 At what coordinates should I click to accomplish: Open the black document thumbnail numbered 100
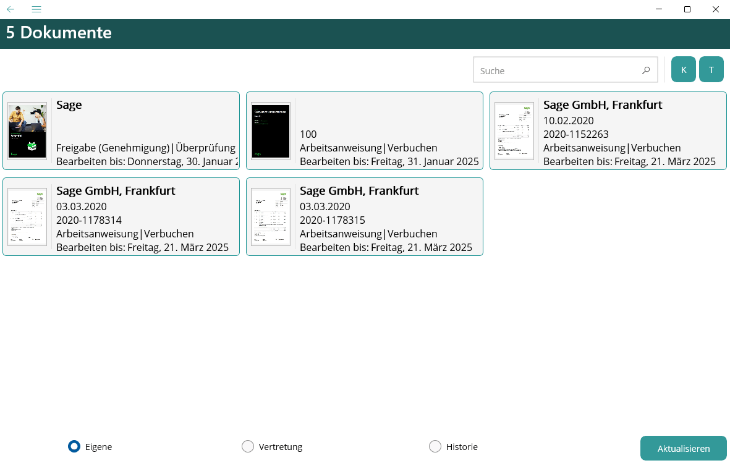[271, 131]
